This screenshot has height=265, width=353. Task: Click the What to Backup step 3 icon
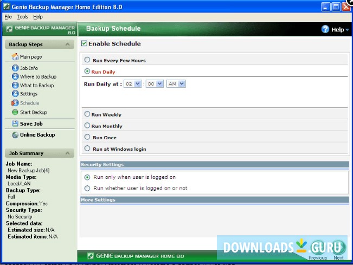tap(15, 85)
